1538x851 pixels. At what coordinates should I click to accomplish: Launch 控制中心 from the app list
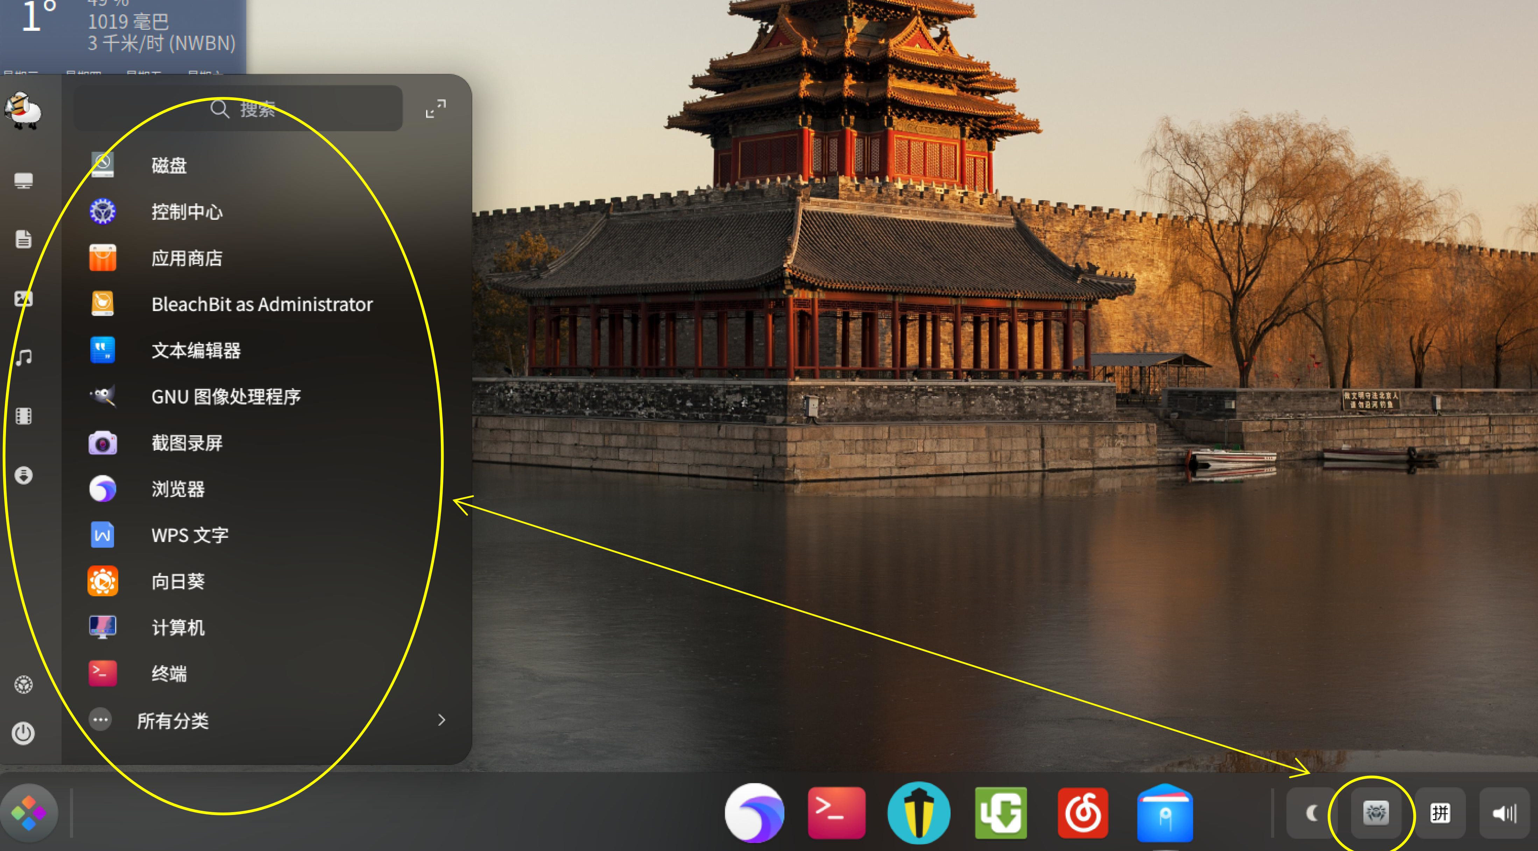[186, 211]
